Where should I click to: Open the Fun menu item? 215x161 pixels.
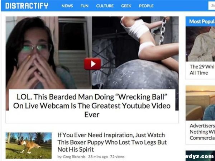(x=85, y=6)
